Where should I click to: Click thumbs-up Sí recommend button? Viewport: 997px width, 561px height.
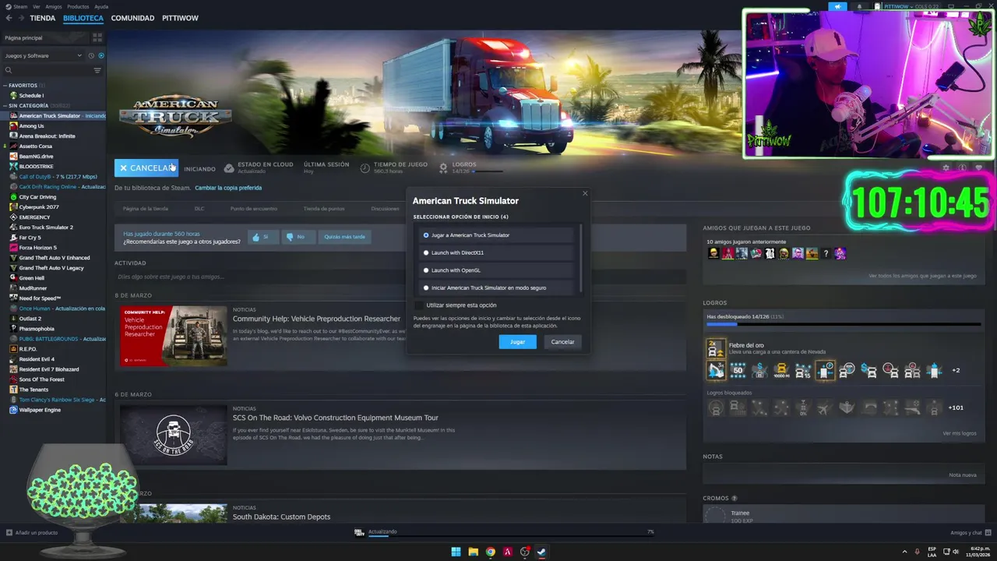[x=262, y=237]
